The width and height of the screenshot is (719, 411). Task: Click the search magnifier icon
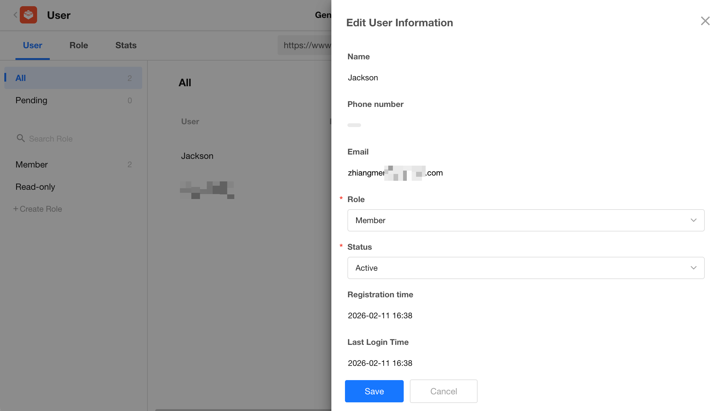[x=20, y=138]
